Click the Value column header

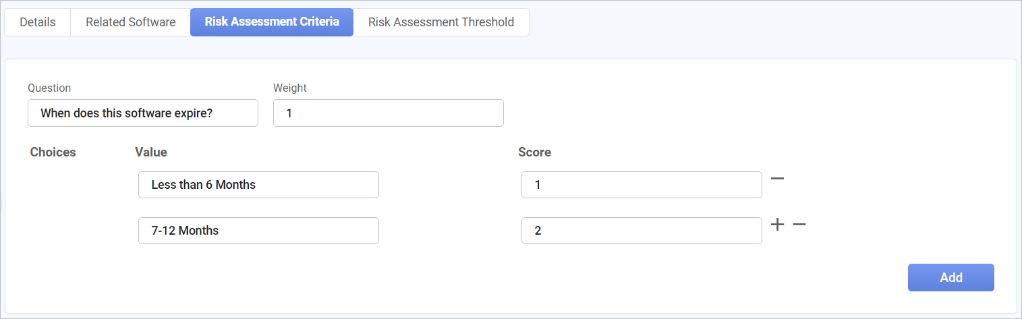click(151, 152)
